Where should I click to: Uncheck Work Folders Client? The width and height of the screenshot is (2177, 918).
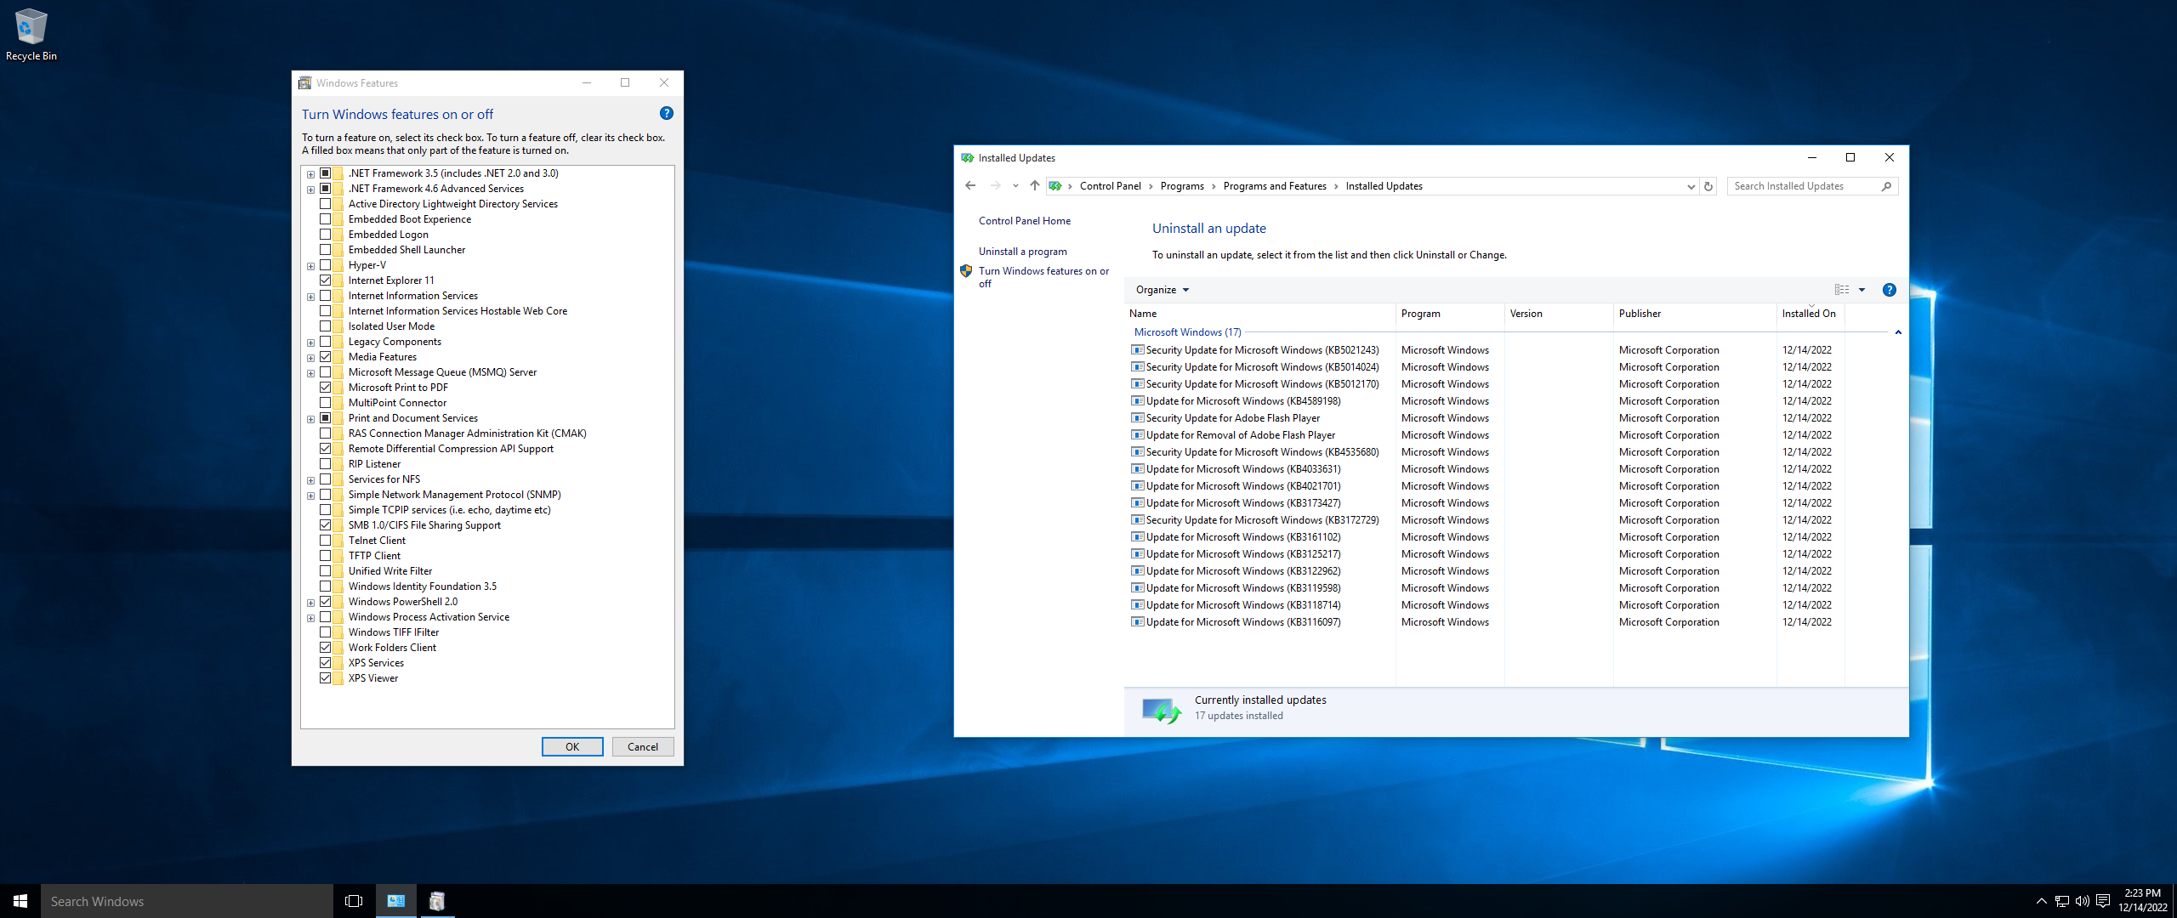tap(326, 648)
